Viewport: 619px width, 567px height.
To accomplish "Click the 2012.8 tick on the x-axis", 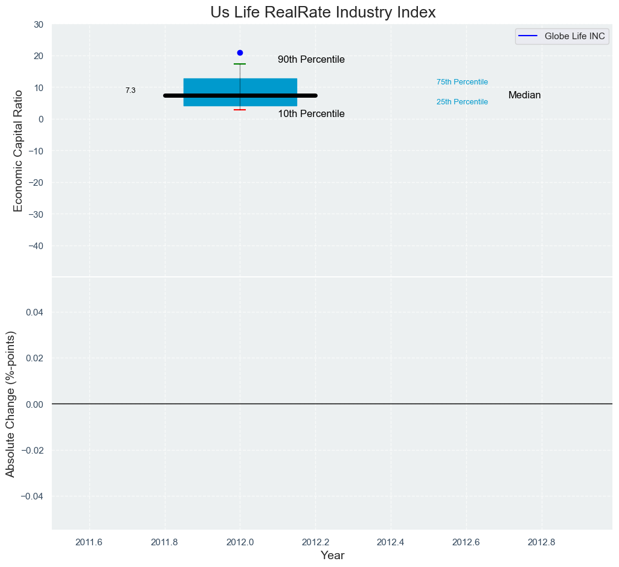I will click(x=541, y=542).
